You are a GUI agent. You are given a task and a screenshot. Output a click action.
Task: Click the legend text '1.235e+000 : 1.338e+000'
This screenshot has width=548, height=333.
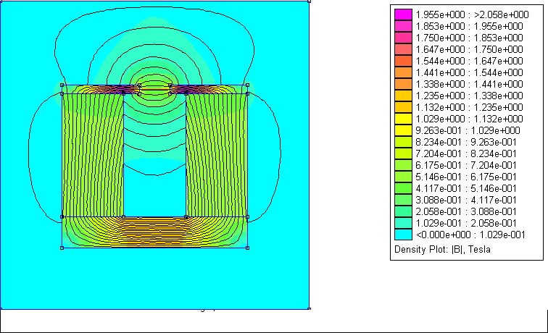(x=470, y=96)
